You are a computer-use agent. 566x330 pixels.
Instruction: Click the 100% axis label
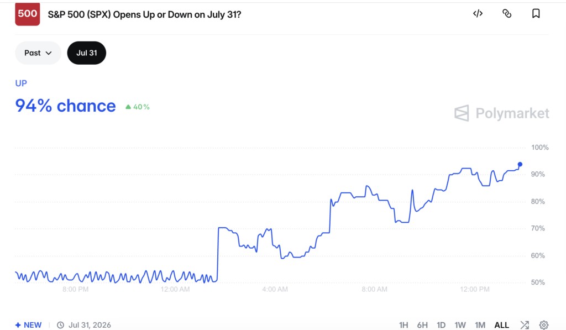pyautogui.click(x=539, y=147)
